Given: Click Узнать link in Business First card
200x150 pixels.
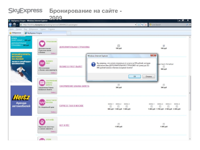Looking at the screenshot, I should click(53, 73).
